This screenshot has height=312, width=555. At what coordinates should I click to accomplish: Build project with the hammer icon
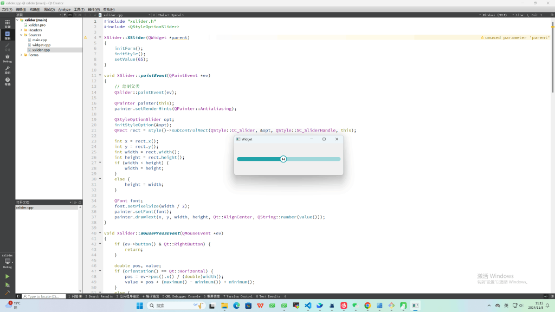(8, 292)
